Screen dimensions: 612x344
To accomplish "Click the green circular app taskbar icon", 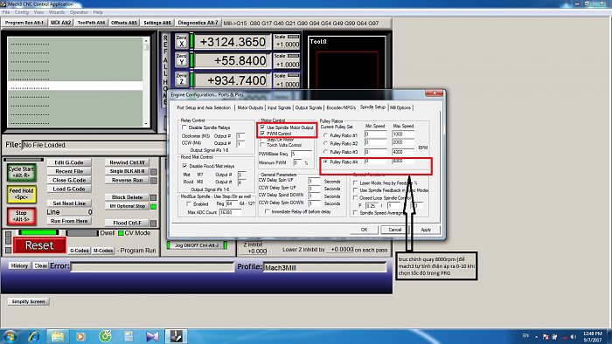I will (x=105, y=336).
